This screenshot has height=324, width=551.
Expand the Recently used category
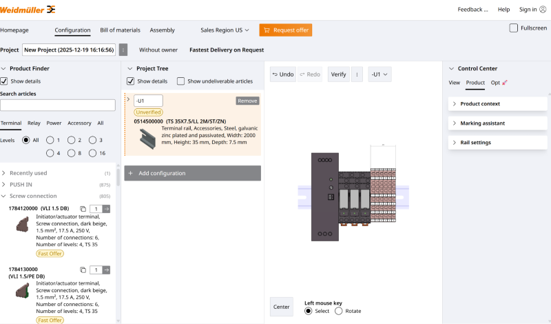tap(3, 173)
